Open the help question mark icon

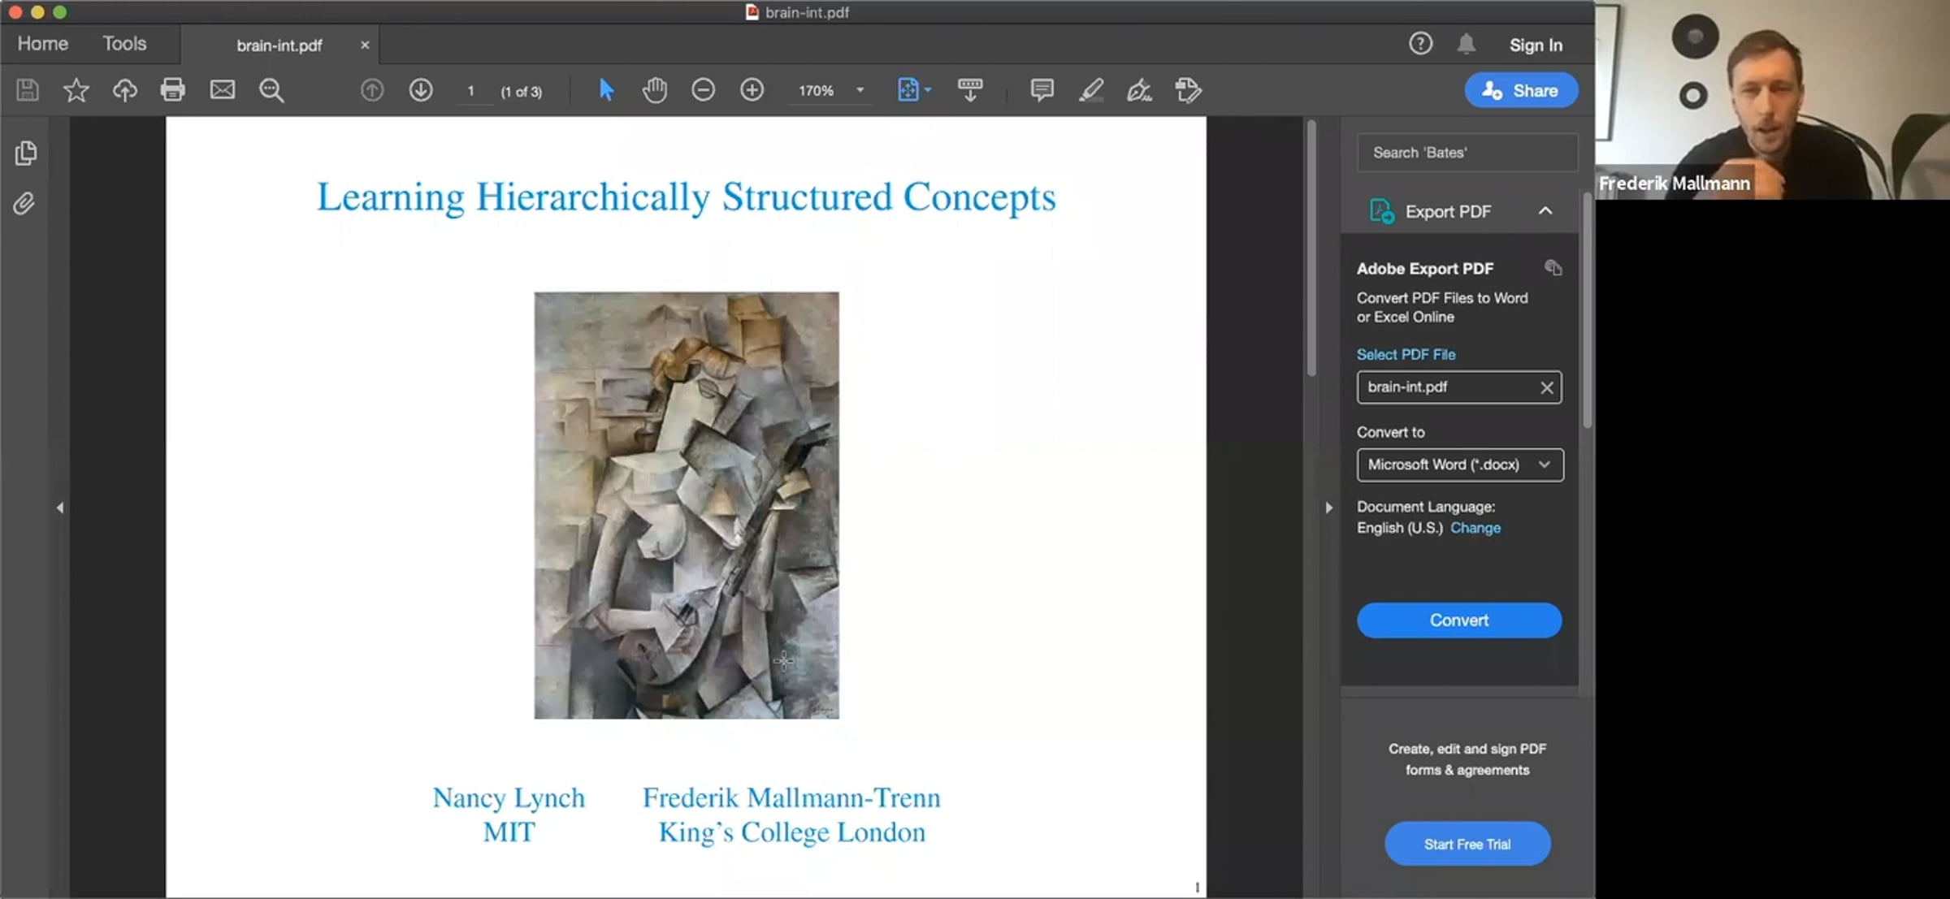[x=1420, y=44]
